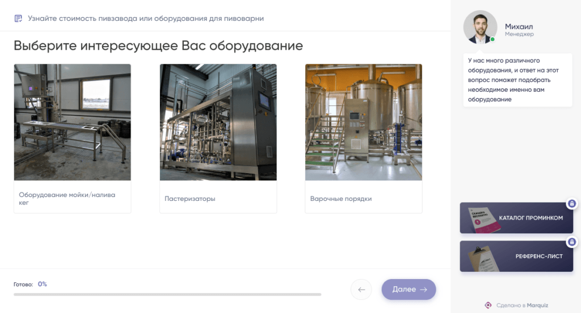Click the quiz progress bar
The width and height of the screenshot is (581, 313).
pos(167,294)
